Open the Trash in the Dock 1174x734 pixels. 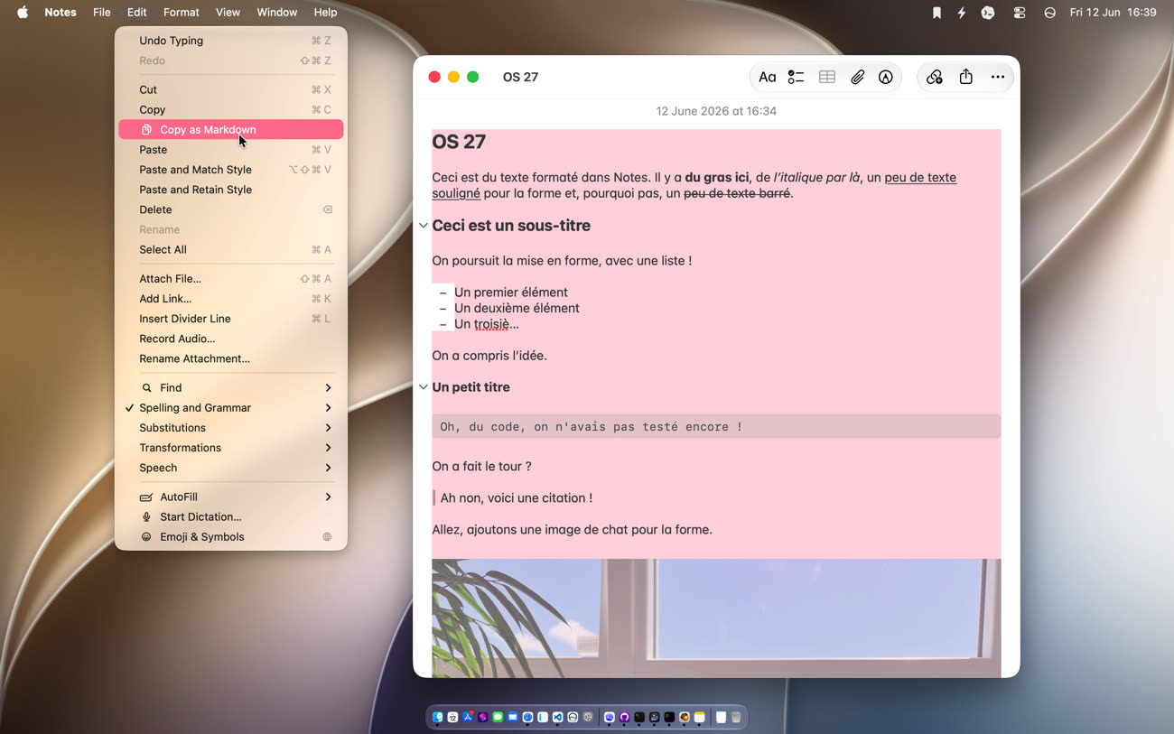736,717
